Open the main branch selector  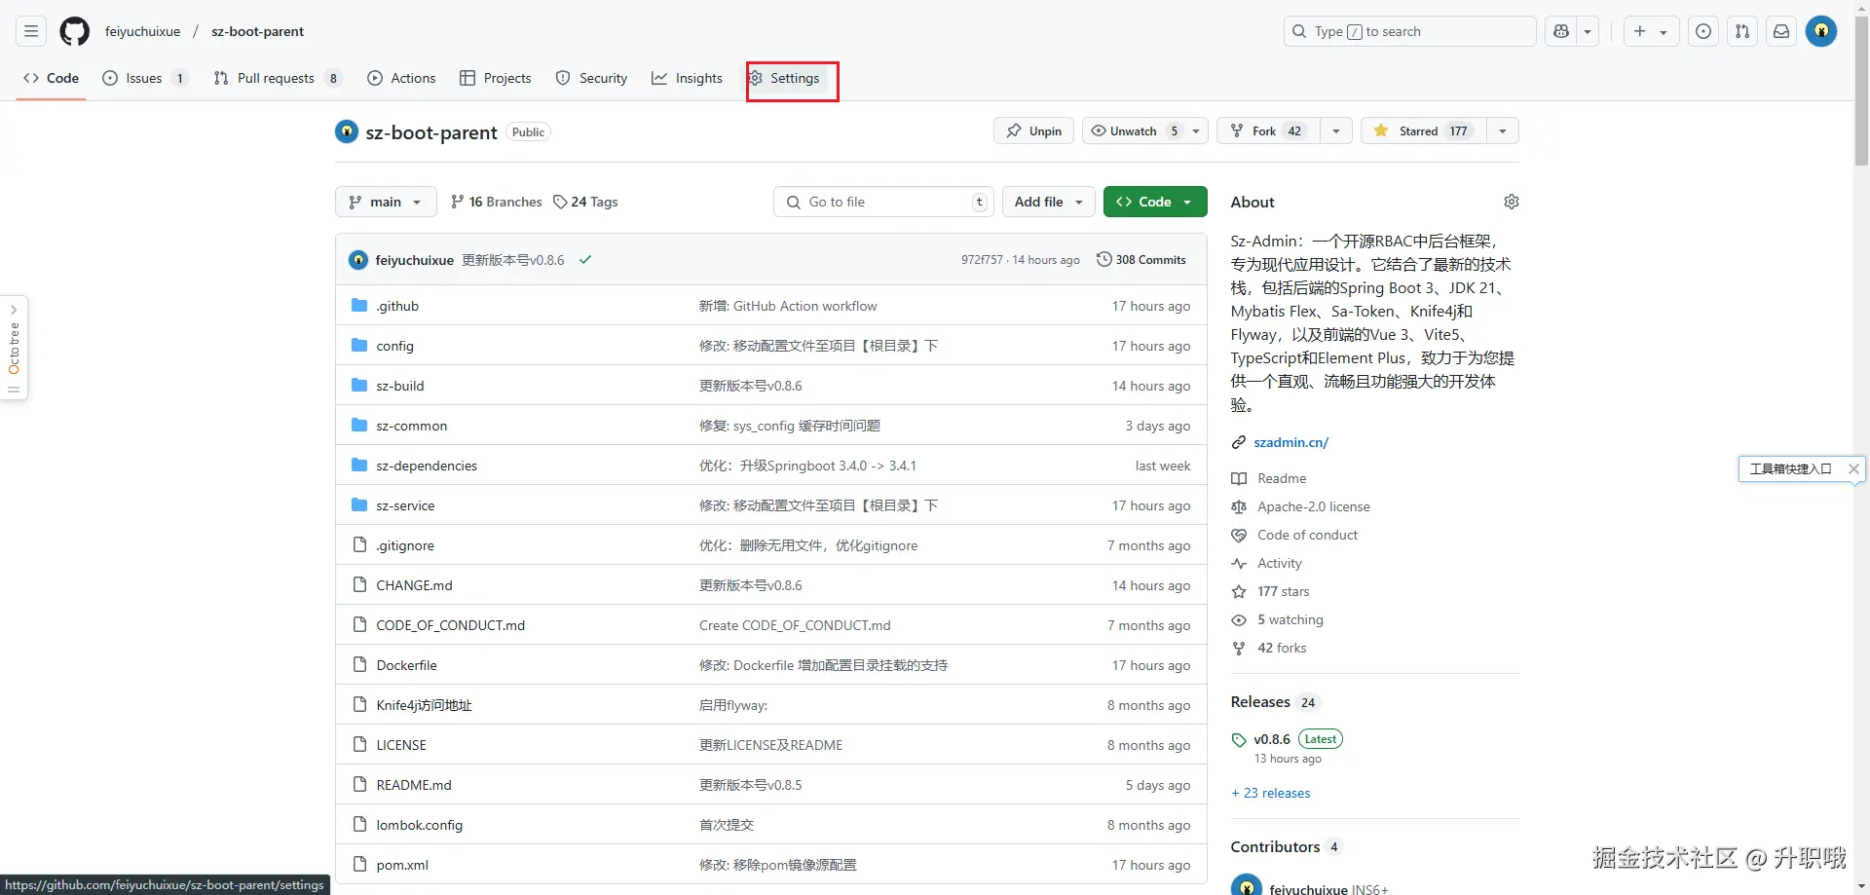click(386, 202)
